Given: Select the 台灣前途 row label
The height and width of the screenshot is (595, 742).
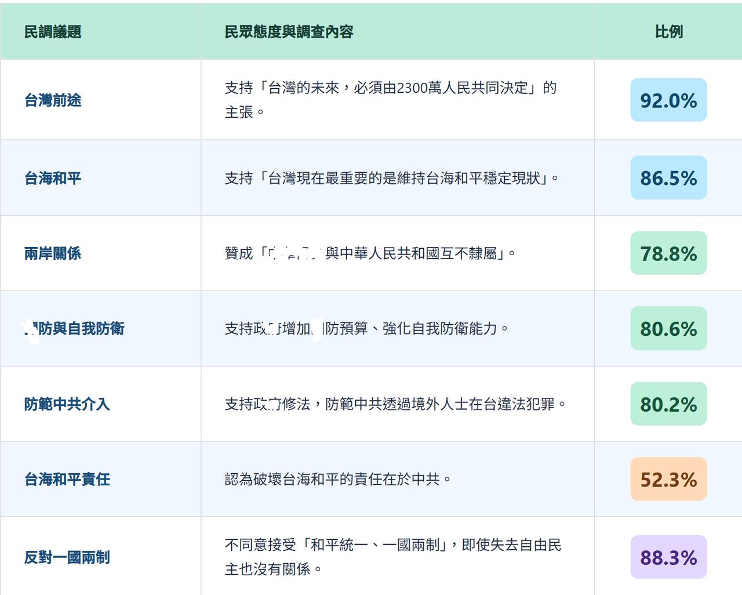Looking at the screenshot, I should coord(53,100).
